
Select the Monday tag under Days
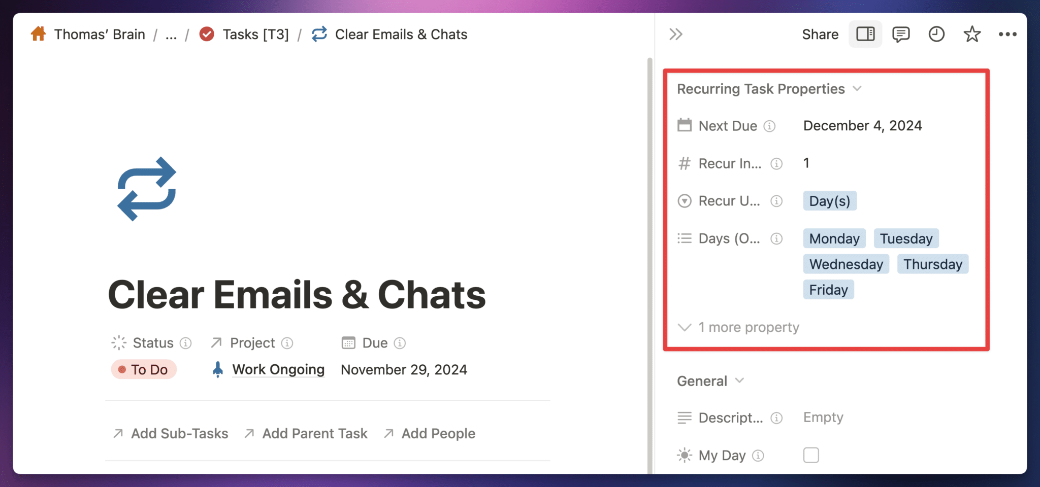point(834,238)
